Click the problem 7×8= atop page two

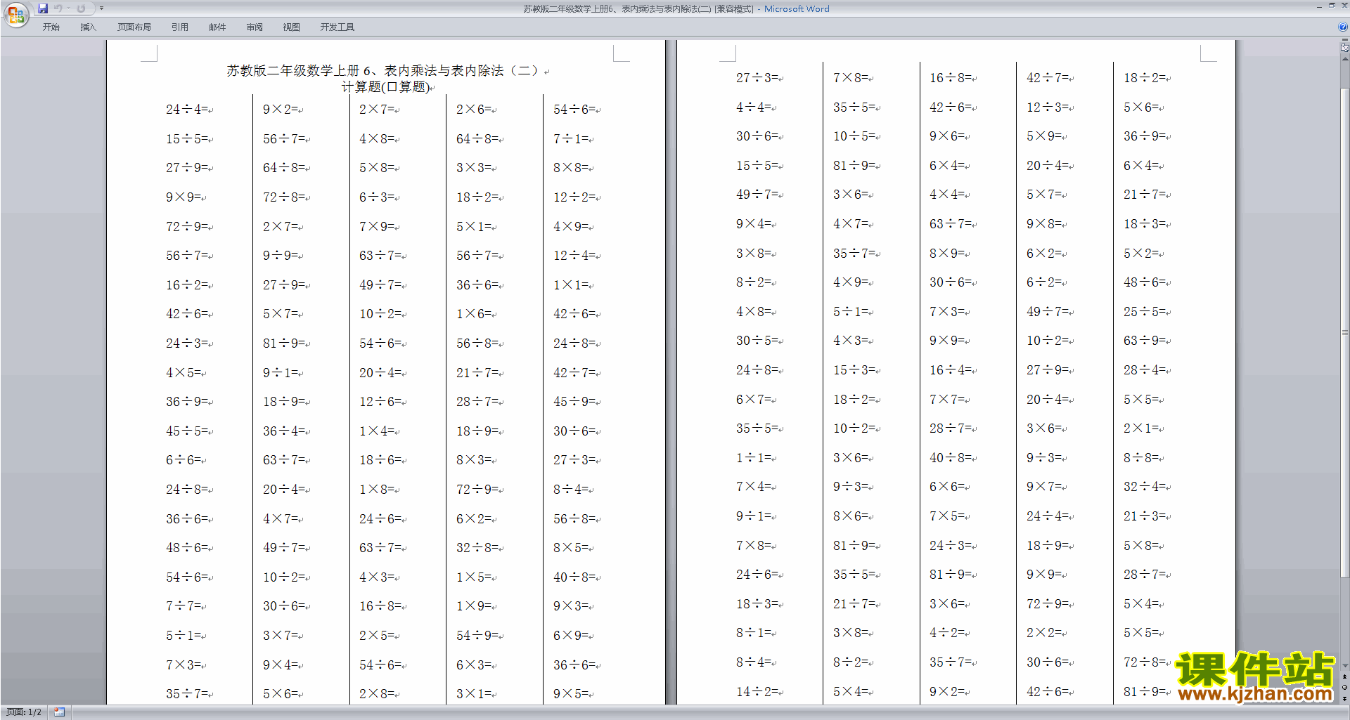click(x=850, y=78)
